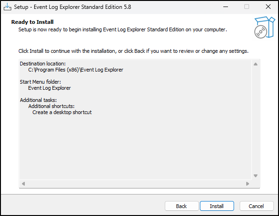Click the setup download icon in title bar

click(x=7, y=7)
